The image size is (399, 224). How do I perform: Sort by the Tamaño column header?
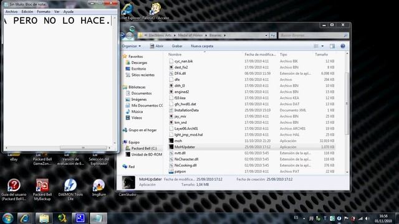click(322, 54)
